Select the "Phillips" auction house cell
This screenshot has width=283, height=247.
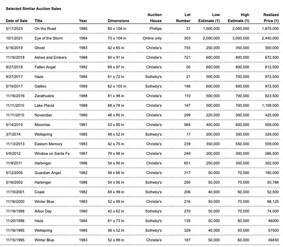(154, 29)
